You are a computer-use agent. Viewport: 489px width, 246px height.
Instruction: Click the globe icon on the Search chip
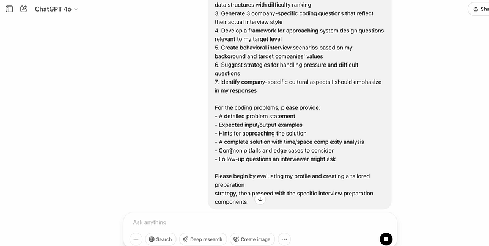(152, 239)
